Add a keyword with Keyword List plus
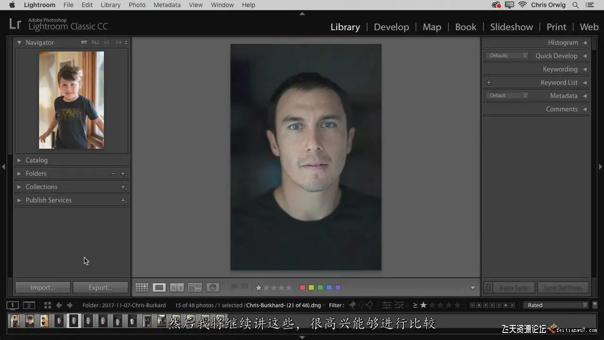 coord(489,83)
